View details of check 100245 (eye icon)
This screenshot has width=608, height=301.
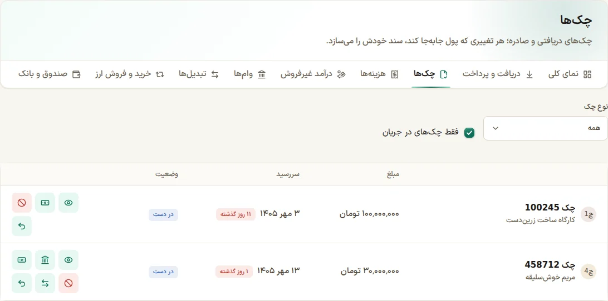pos(68,203)
